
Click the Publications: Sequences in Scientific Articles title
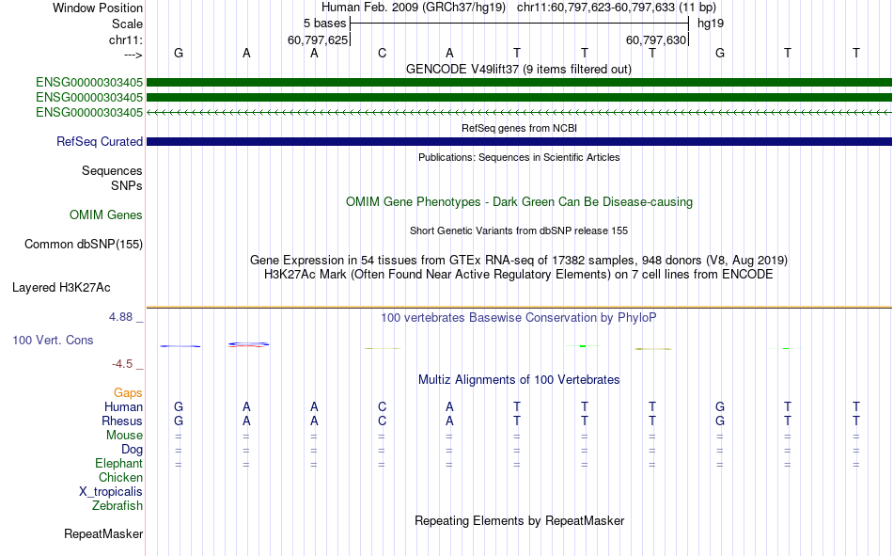click(x=519, y=157)
